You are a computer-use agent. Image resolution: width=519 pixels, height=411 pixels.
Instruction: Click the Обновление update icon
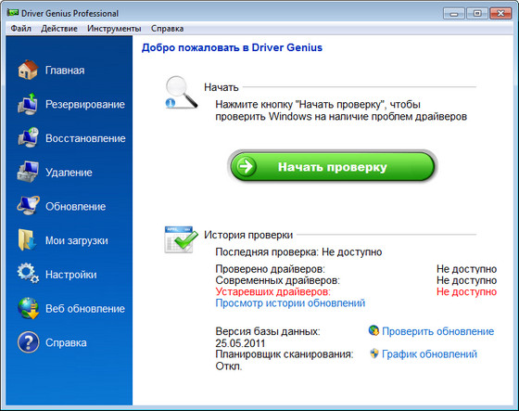tap(28, 206)
